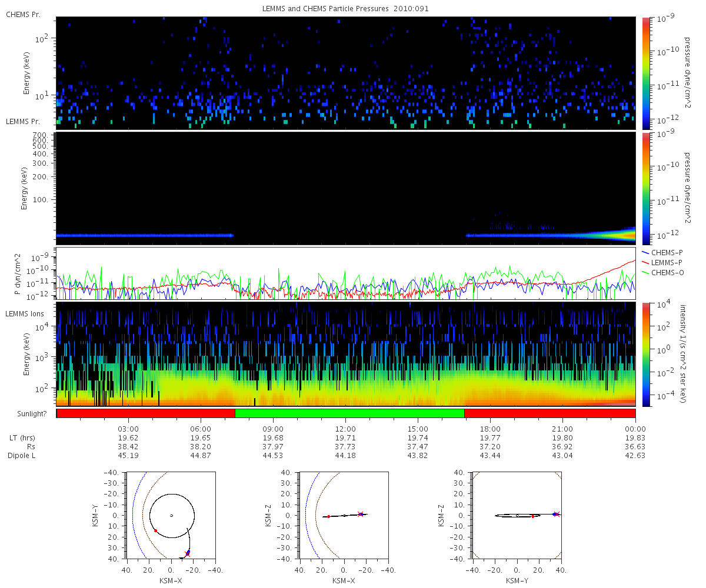706x588 pixels.
Task: Click the 12:00 time axis label
Action: click(345, 429)
